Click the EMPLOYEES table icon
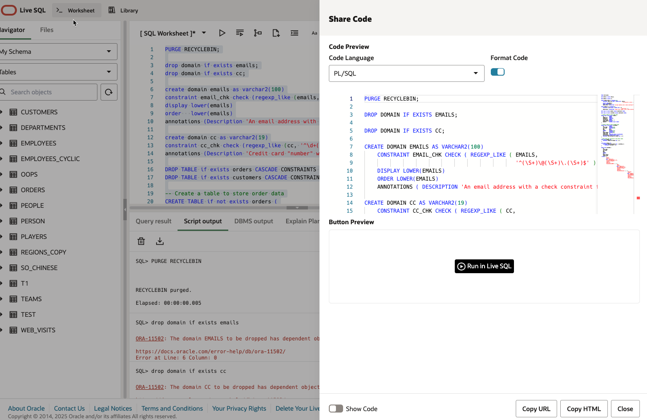The height and width of the screenshot is (420, 647). coord(13,143)
